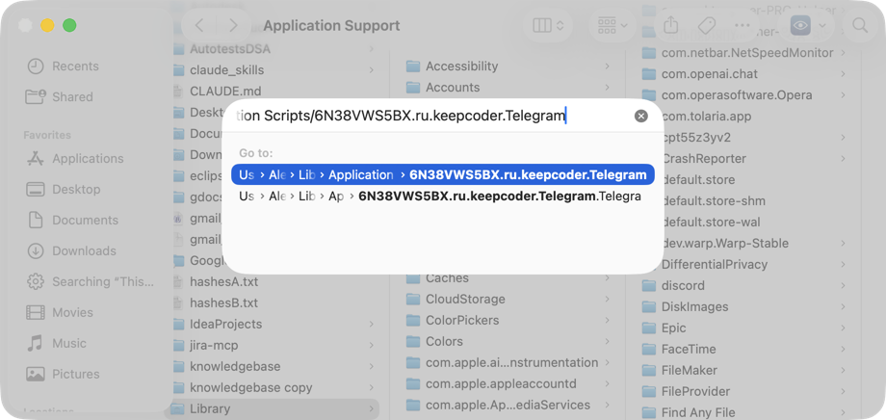Click the Downloads arrow icon in sidebar
The width and height of the screenshot is (886, 420).
36,250
